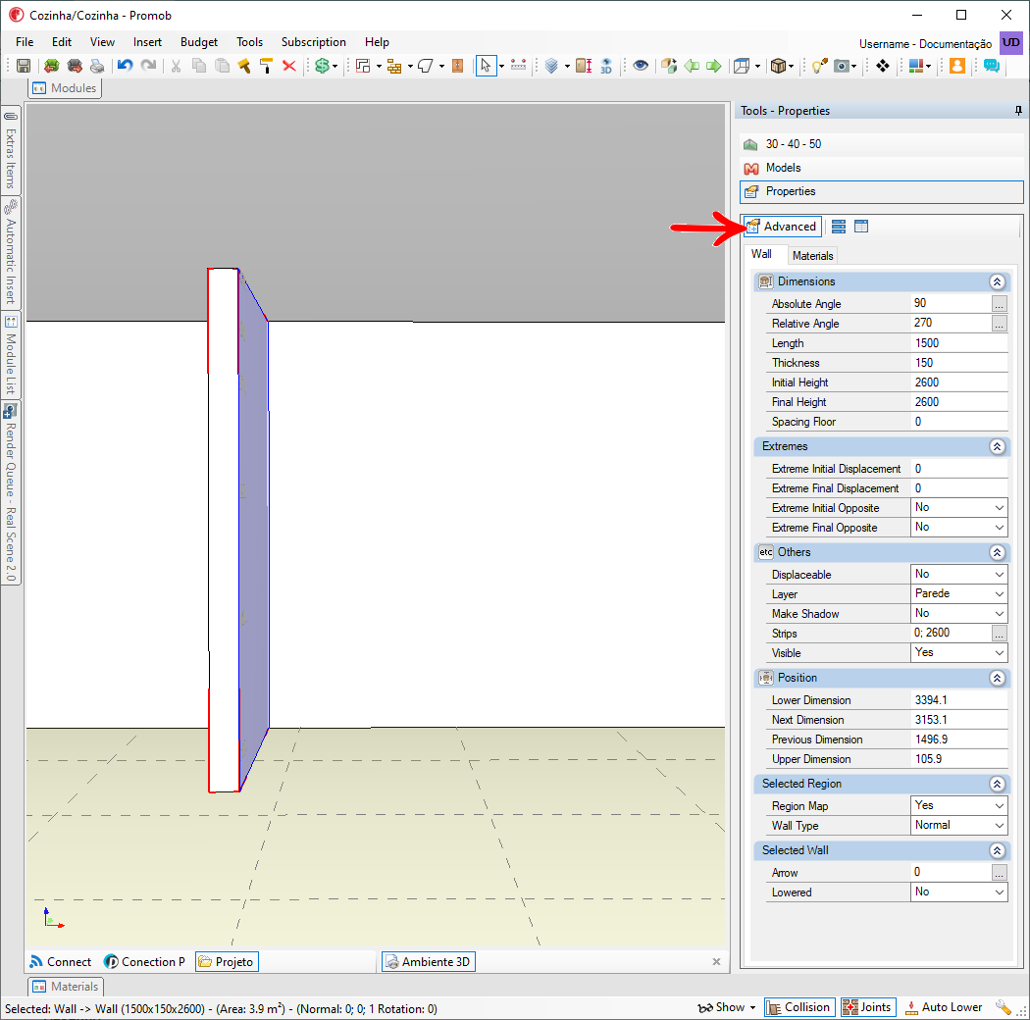
Task: Click the dark sofa export icon
Action: 75,66
